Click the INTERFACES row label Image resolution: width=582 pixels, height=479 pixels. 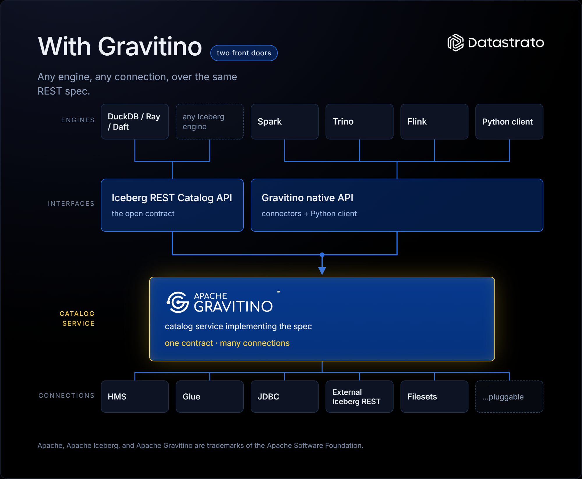click(x=71, y=204)
